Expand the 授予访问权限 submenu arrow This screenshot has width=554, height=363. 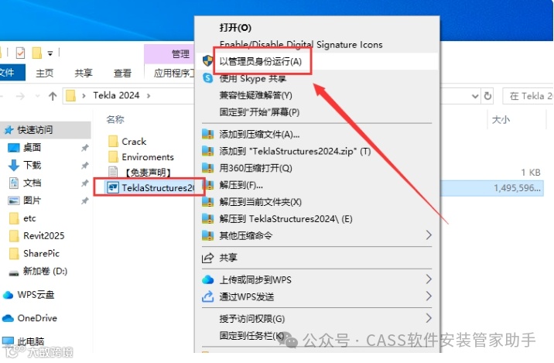[428, 318]
